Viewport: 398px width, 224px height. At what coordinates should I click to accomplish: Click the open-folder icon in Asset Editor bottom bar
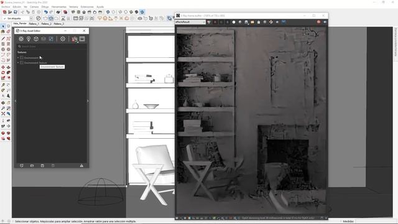(32, 166)
